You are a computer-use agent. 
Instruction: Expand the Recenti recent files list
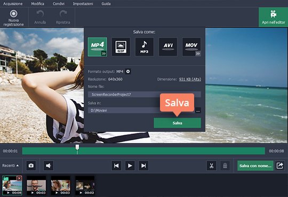tap(10, 166)
